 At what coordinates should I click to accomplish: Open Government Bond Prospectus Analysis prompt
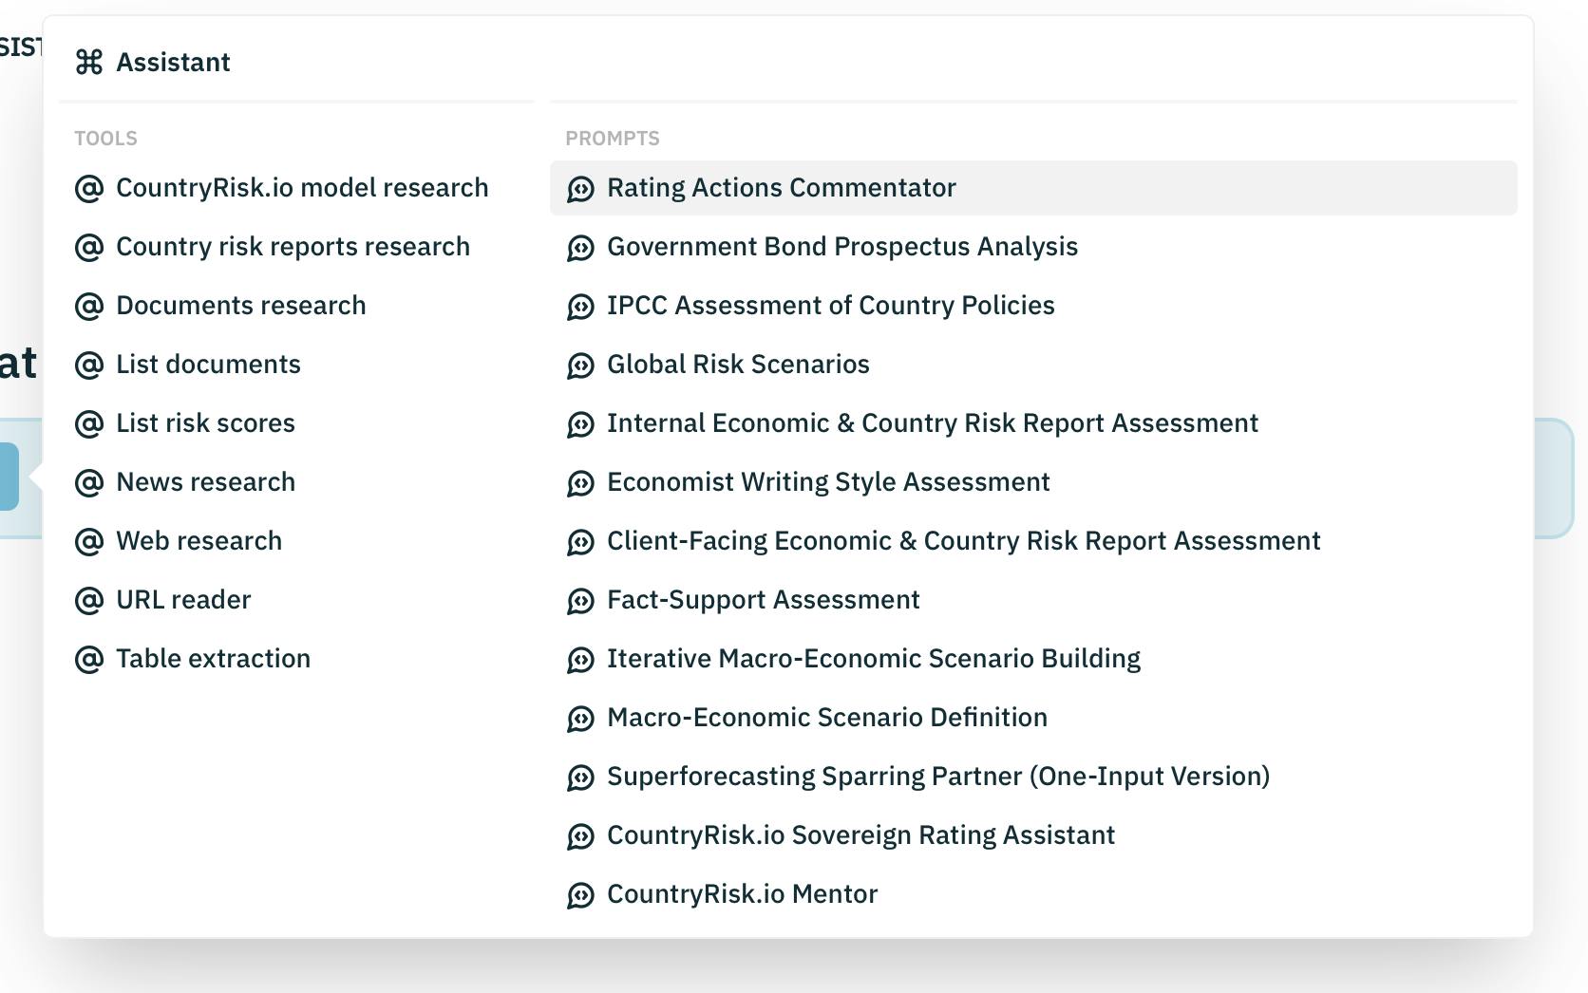(841, 247)
